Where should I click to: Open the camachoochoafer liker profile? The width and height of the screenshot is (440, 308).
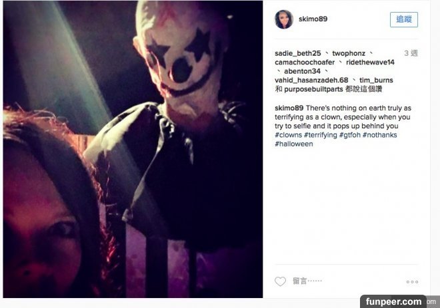pyautogui.click(x=305, y=62)
